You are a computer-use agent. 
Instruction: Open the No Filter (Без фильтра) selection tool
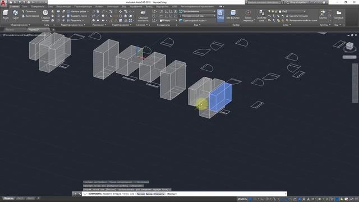pyautogui.click(x=233, y=15)
